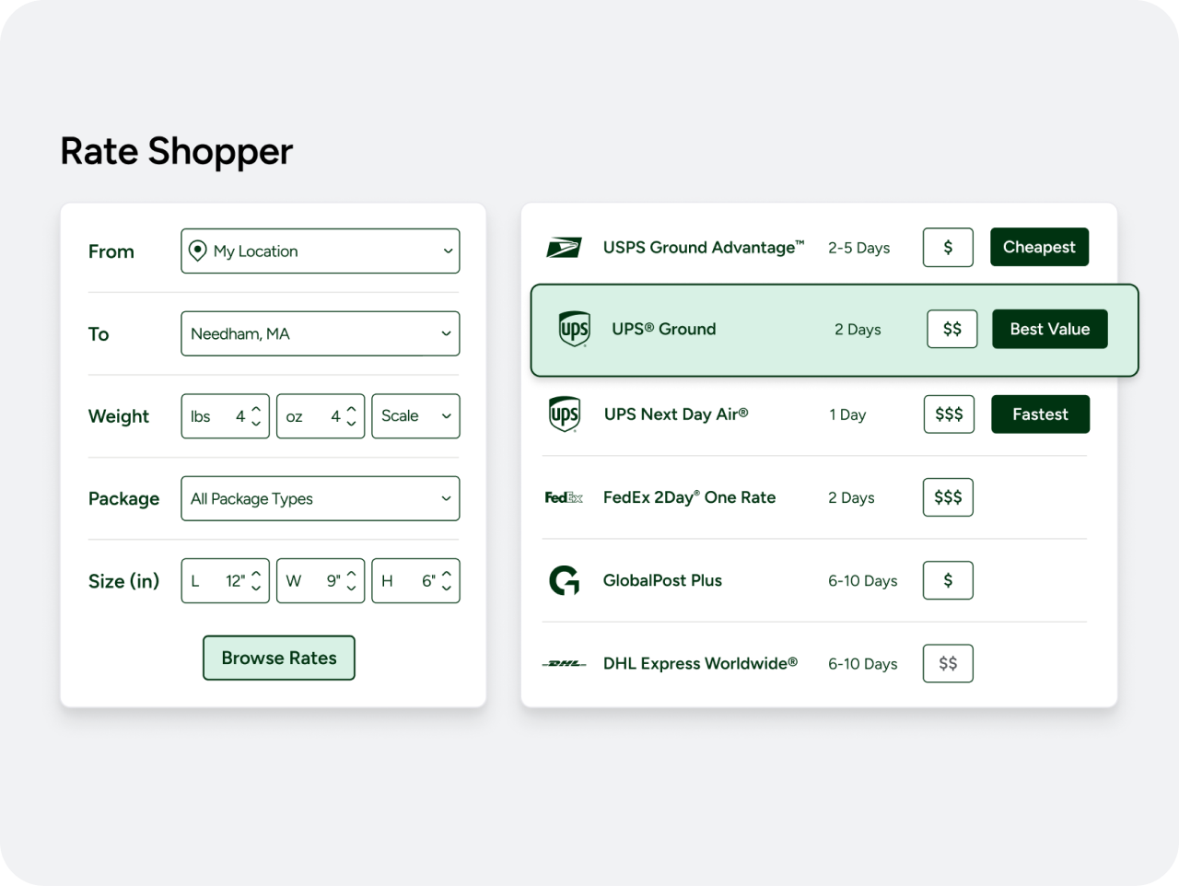Select the UPS Ground service name
Image resolution: width=1179 pixels, height=886 pixels.
[664, 329]
